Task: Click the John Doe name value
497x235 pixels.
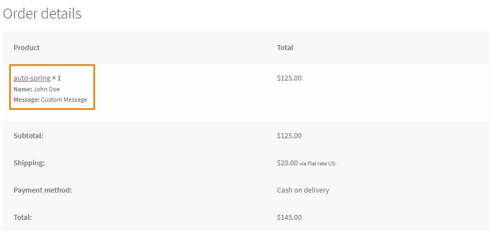Action: coord(47,89)
